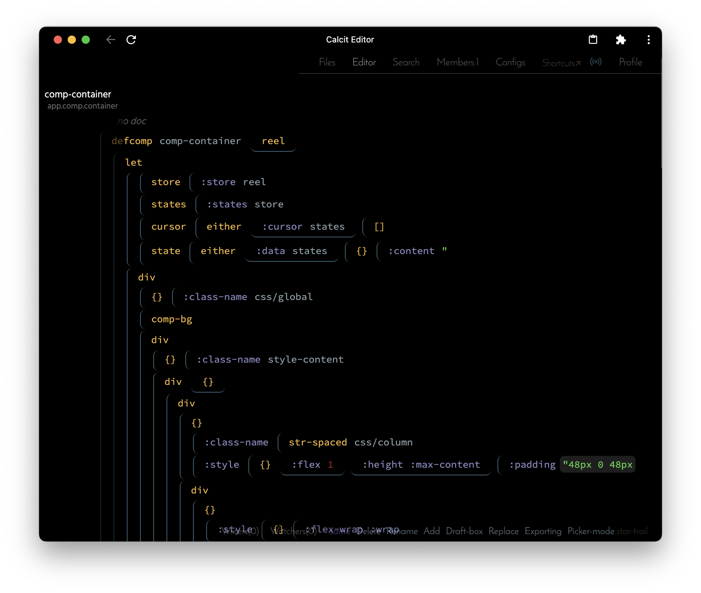The image size is (701, 593).
Task: Click the reel argument node of comp-container
Action: pyautogui.click(x=273, y=141)
